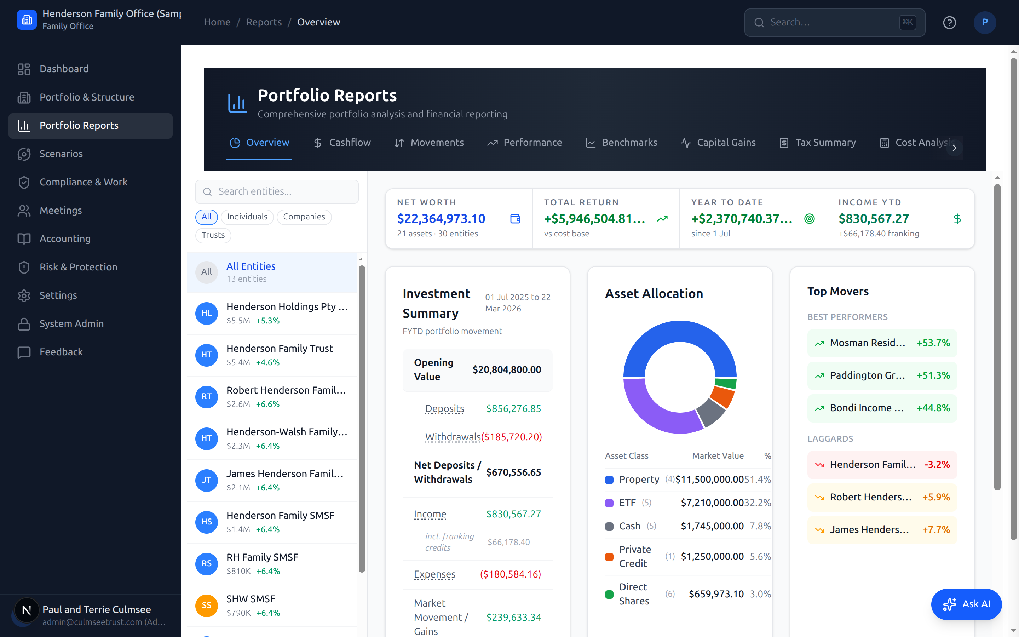Expand more report tabs with right chevron
This screenshot has height=637, width=1019.
954,148
